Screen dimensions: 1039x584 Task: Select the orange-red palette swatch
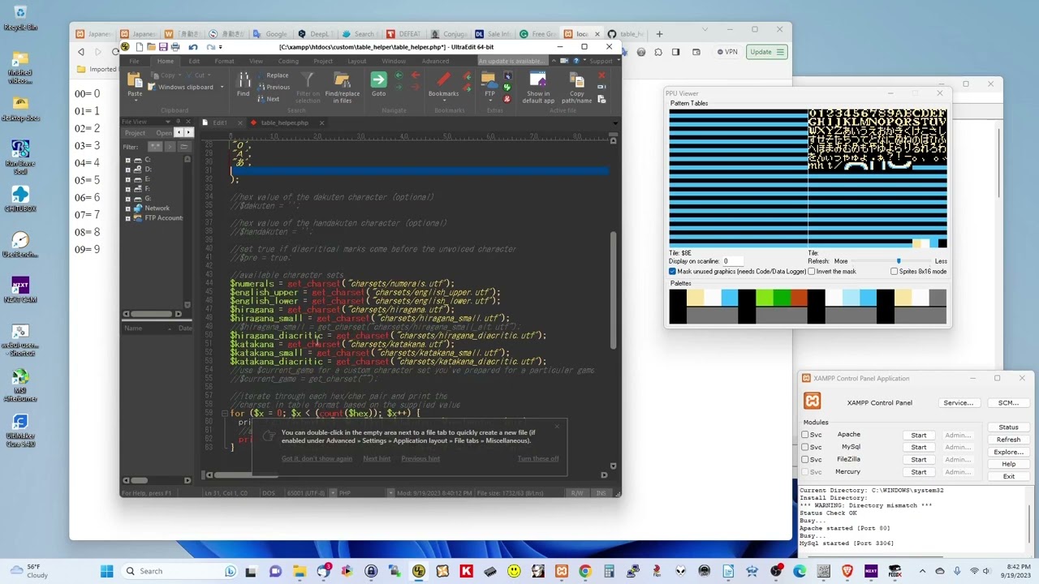tap(799, 298)
